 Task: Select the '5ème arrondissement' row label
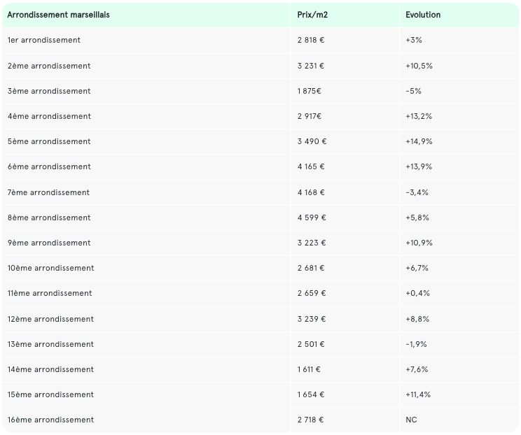[48, 141]
